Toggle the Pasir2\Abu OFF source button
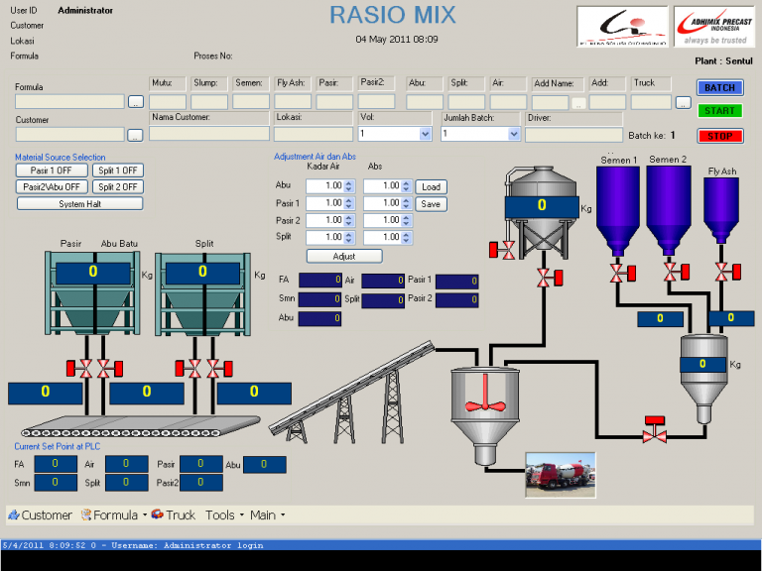This screenshot has width=762, height=571. coord(52,186)
